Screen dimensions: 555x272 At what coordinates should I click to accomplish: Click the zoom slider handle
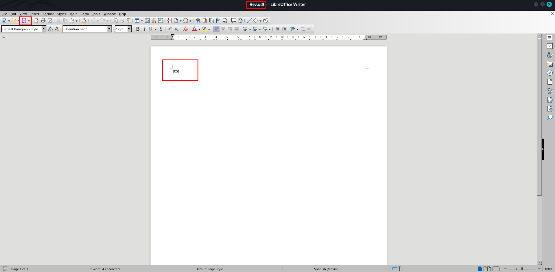point(522,269)
